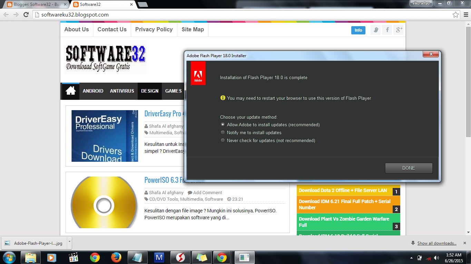Open Download IDM 6.21 Final link

(345, 204)
